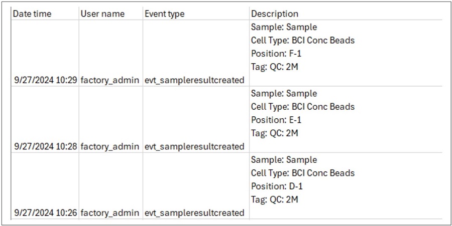Select evt_sampleresultcreated in the 10:29 row
Viewport: 452px width, 226px height.
[x=194, y=80]
